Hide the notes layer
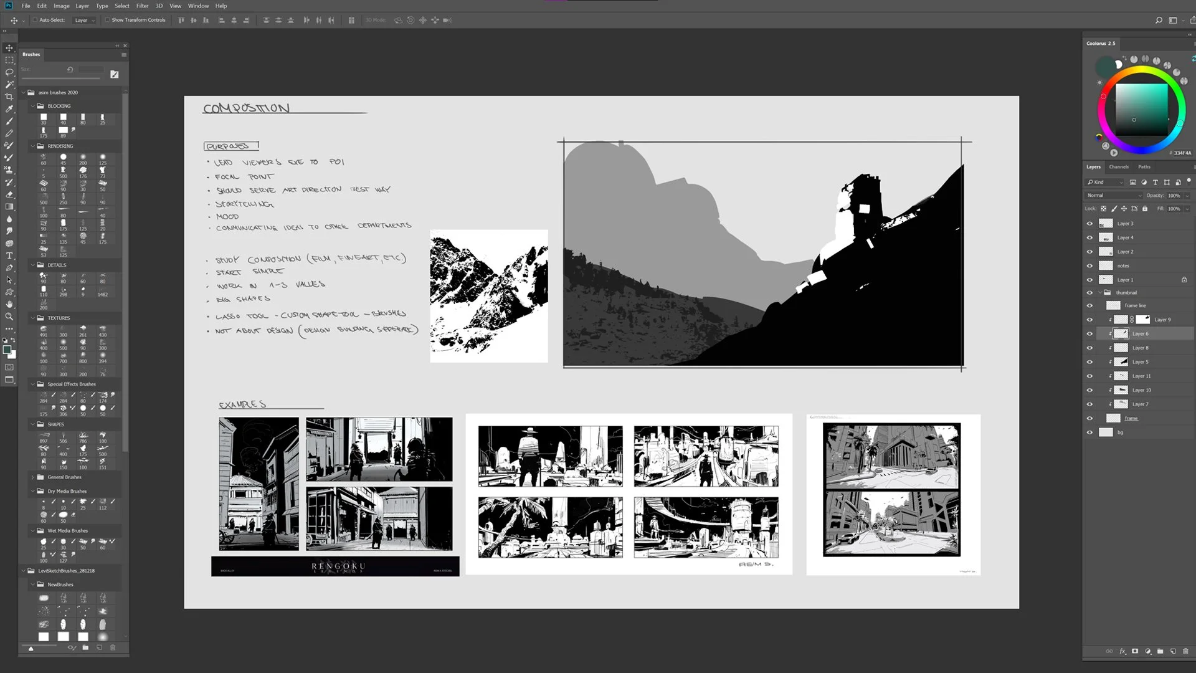 1089,265
